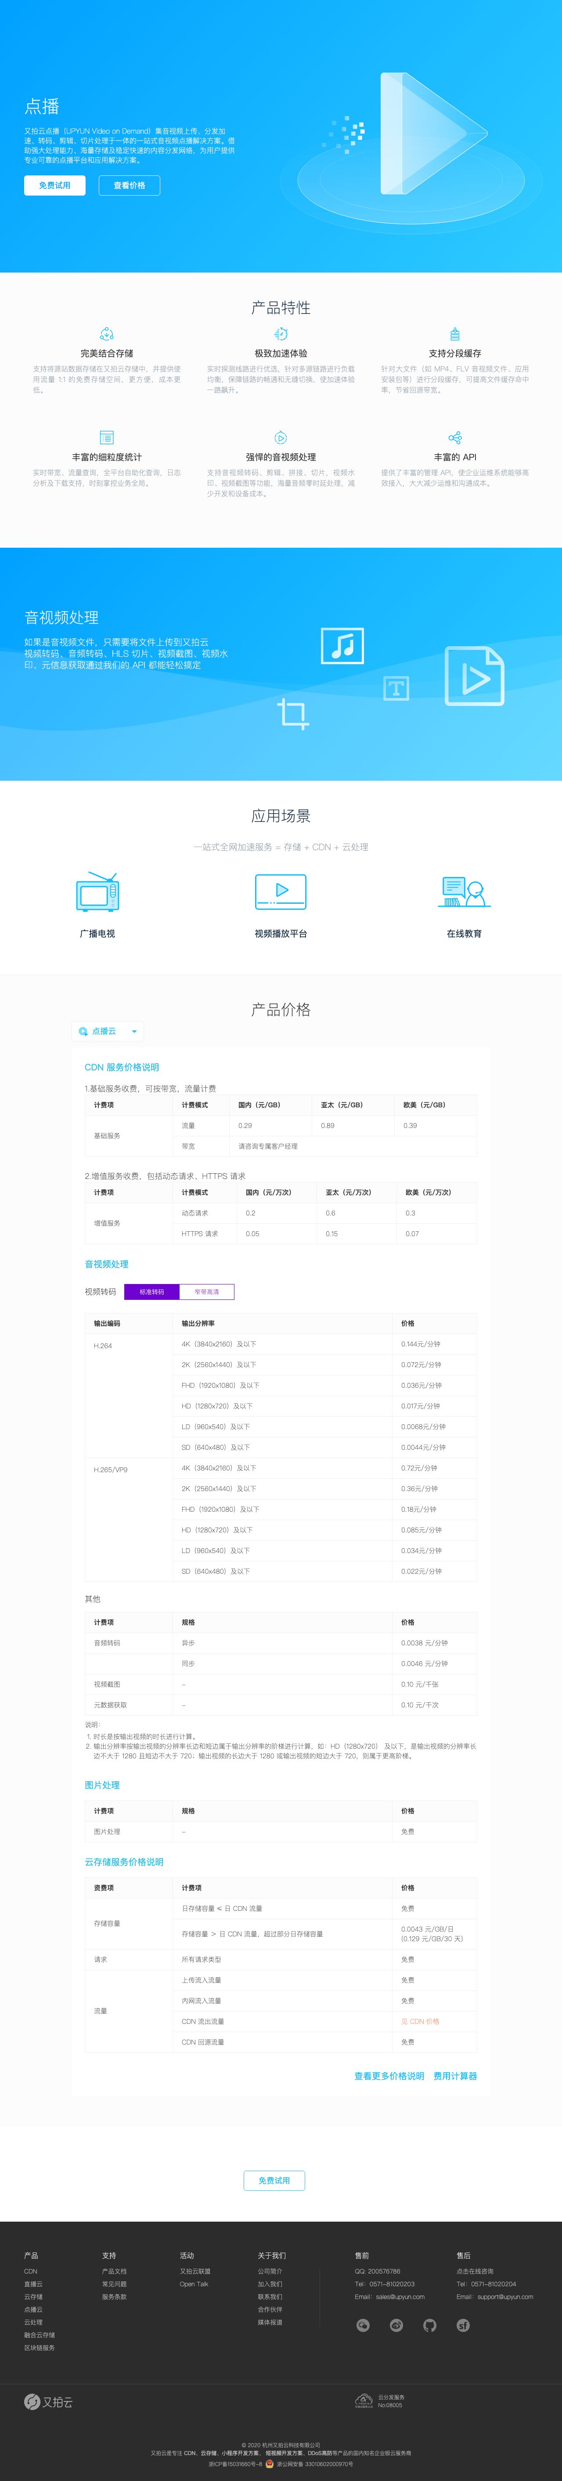Open the Weibo icon in footer
This screenshot has width=562, height=2481.
(x=396, y=2325)
